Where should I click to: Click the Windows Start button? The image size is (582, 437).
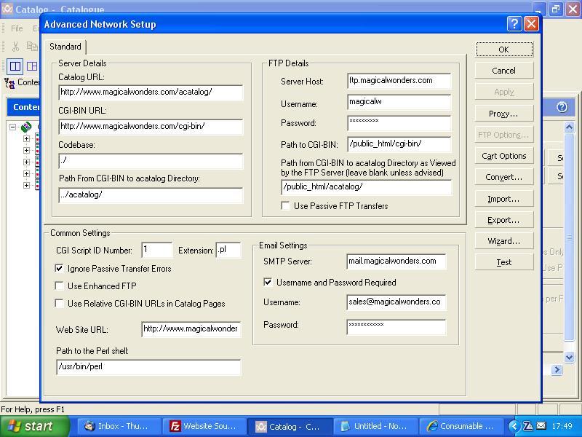(34, 426)
